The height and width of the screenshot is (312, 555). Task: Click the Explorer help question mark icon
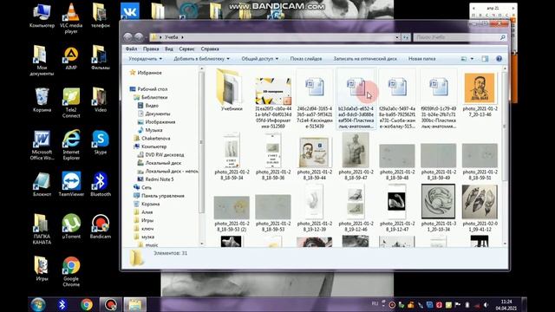pyautogui.click(x=499, y=59)
